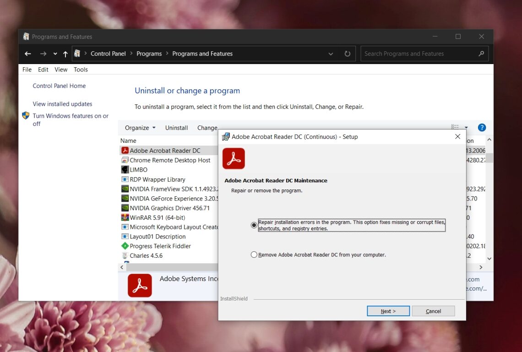Click the Next button in Setup
Image resolution: width=522 pixels, height=352 pixels.
pyautogui.click(x=388, y=311)
